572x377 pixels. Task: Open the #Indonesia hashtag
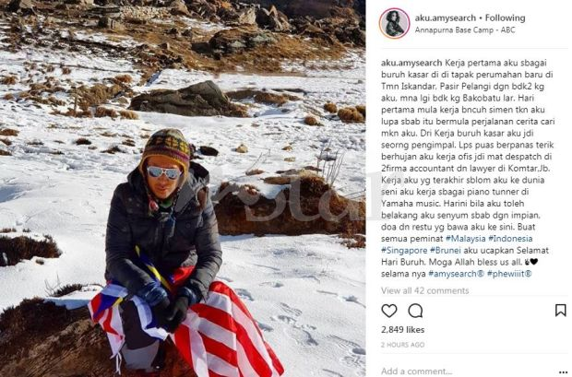coord(510,239)
